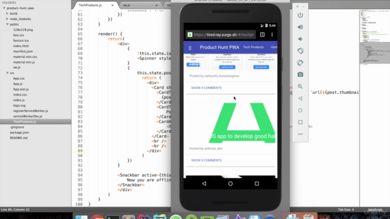390x219 pixels.
Task: Open Chrome three-dot menu in phone browser
Action: pos(272,35)
